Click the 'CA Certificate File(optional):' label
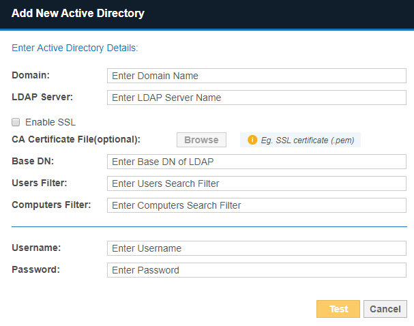The height and width of the screenshot is (326, 414). click(76, 139)
